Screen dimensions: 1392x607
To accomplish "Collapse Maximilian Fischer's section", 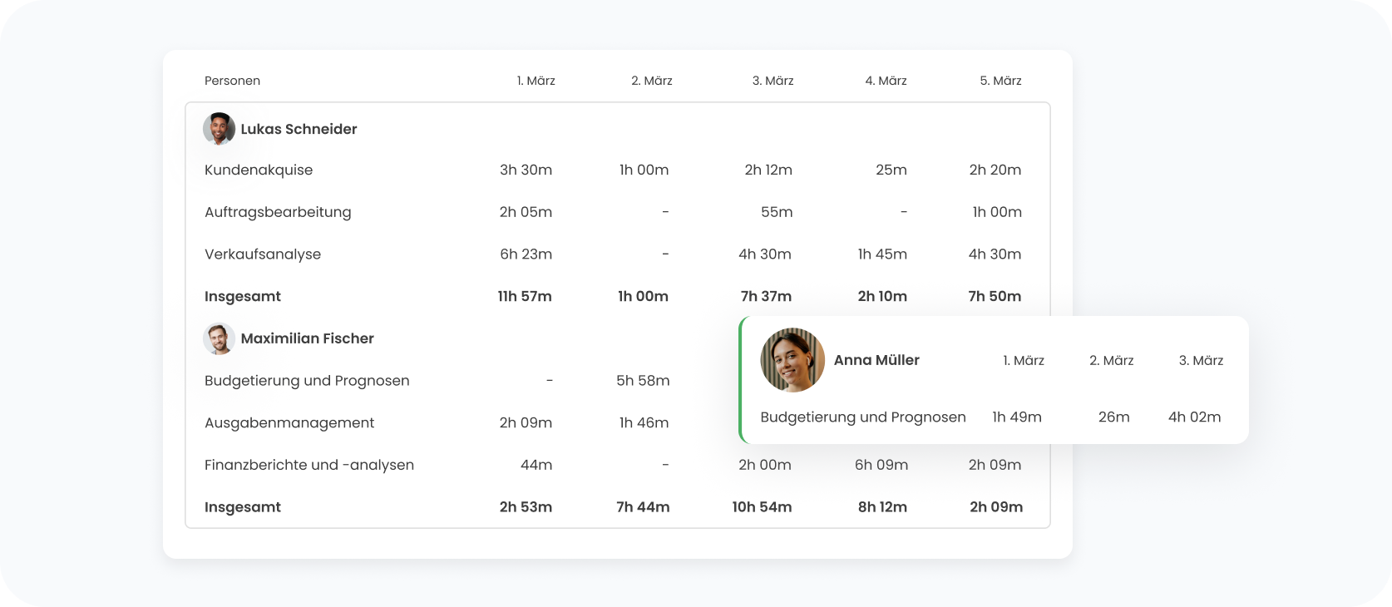I will (x=307, y=338).
